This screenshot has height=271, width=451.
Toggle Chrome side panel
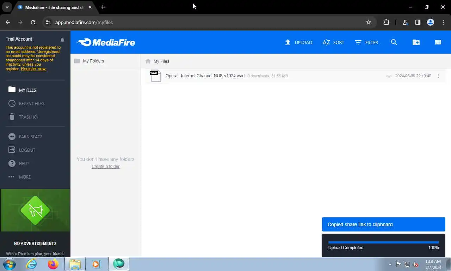tap(418, 22)
